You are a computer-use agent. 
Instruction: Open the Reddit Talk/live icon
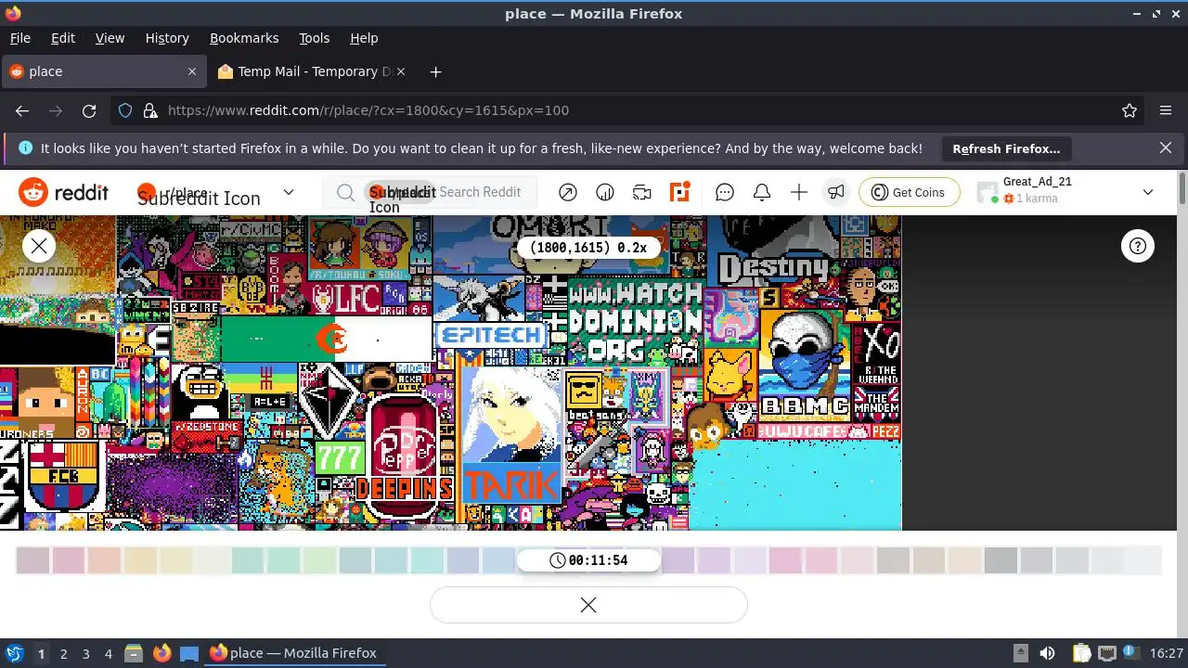tap(642, 192)
